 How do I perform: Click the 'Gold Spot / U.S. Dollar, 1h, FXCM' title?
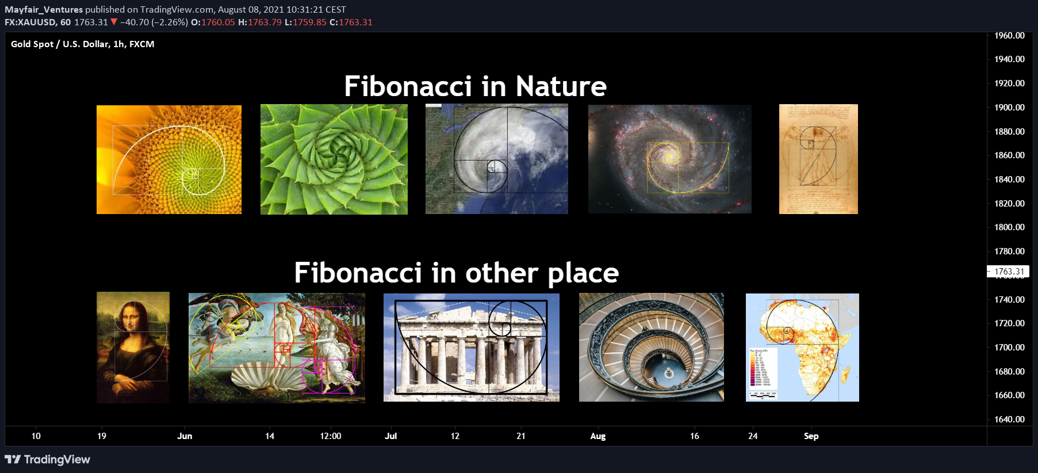click(x=82, y=44)
